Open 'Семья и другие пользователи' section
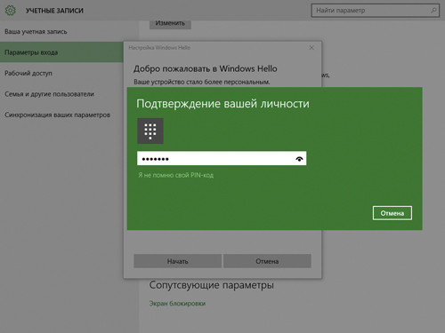The height and width of the screenshot is (333, 445). point(49,94)
